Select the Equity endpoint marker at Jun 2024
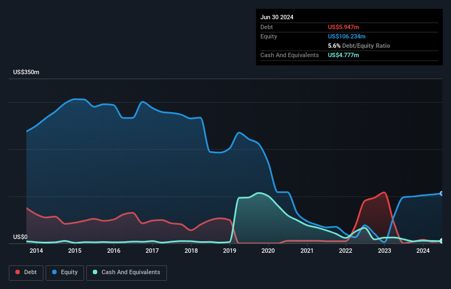 (x=441, y=193)
